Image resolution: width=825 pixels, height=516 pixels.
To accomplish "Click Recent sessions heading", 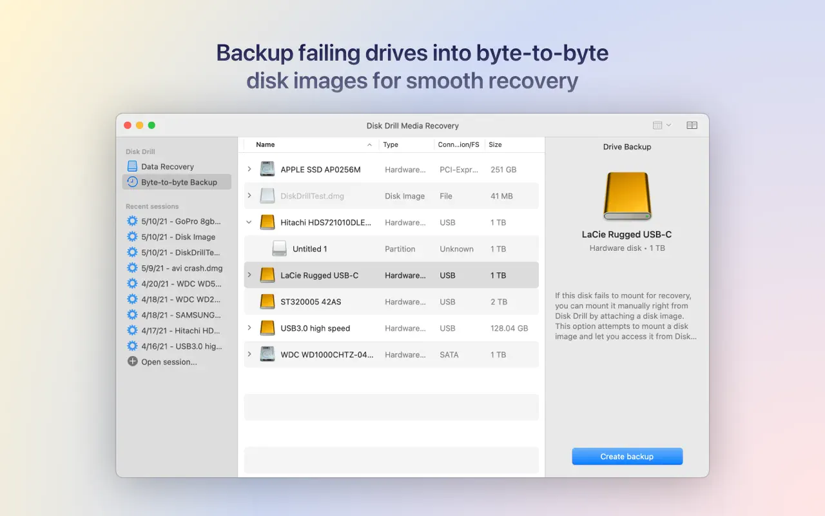I will point(152,206).
